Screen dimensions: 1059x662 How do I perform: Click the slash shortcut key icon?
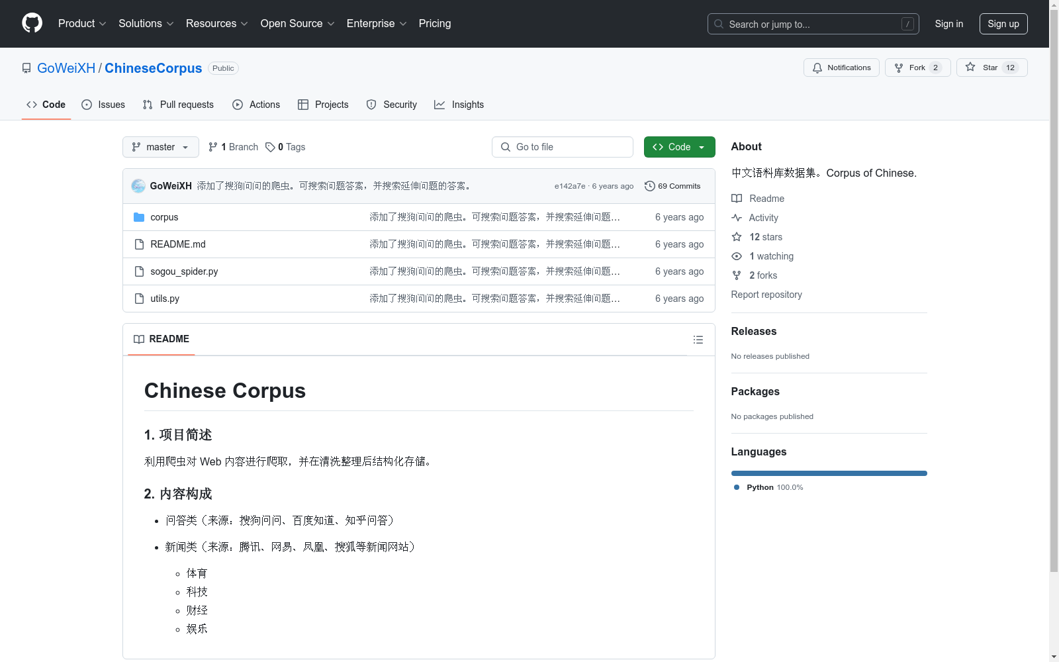(907, 24)
